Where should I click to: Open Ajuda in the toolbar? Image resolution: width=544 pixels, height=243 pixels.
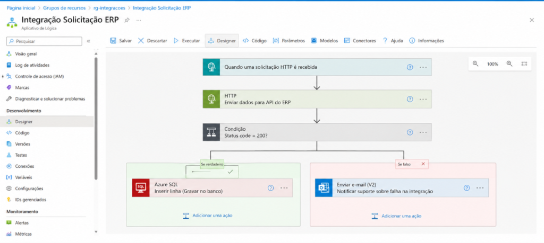[393, 40]
